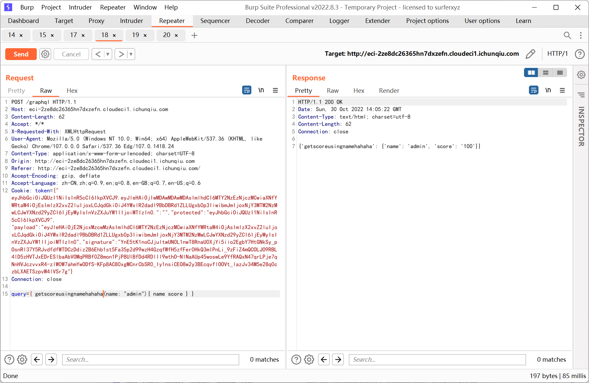
Task: Open the Decoder tool tab
Action: coord(258,21)
